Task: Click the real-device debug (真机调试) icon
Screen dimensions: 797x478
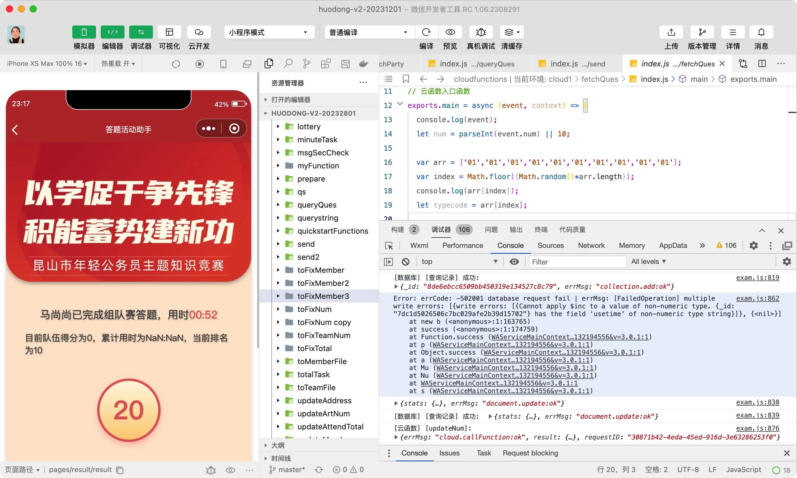Action: click(481, 32)
